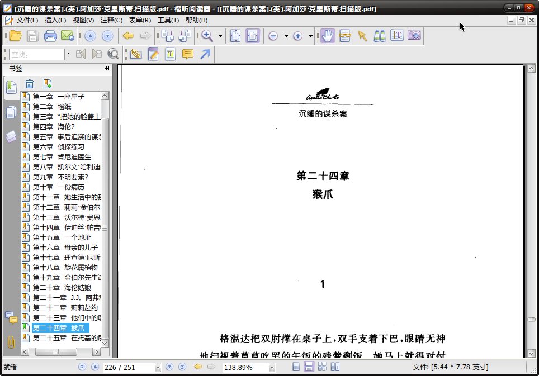
Task: Go back to previous view in top toolbar
Action: click(128, 36)
